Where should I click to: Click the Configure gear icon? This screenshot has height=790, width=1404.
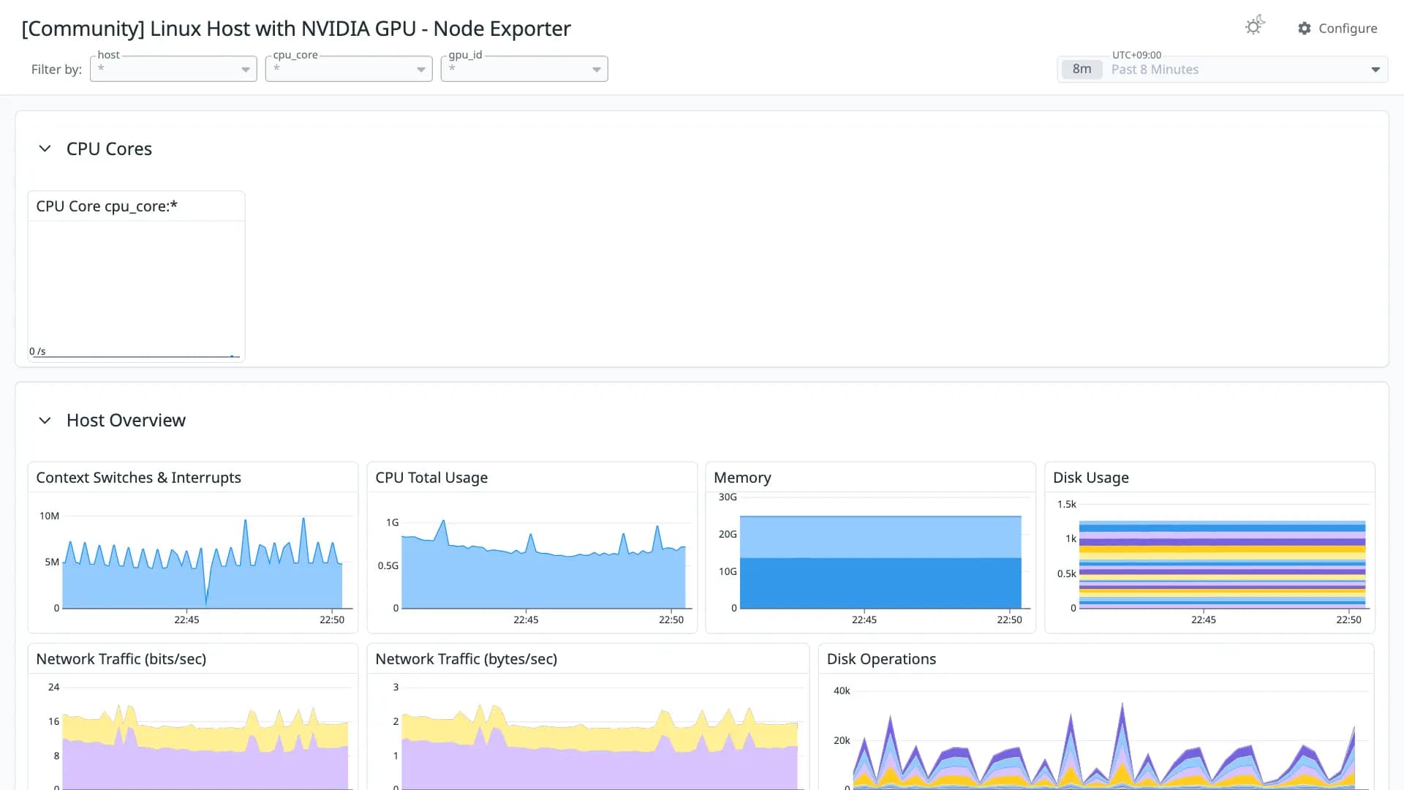pyautogui.click(x=1305, y=29)
